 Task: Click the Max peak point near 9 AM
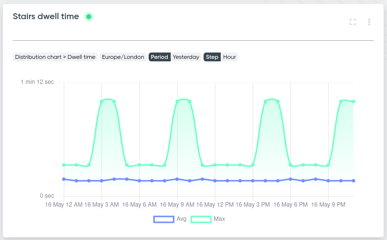[x=177, y=102]
